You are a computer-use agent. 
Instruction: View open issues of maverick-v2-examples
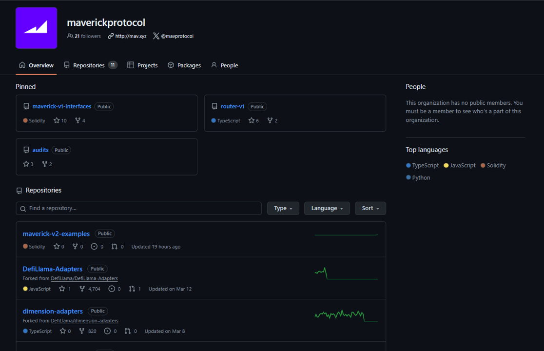(97, 247)
